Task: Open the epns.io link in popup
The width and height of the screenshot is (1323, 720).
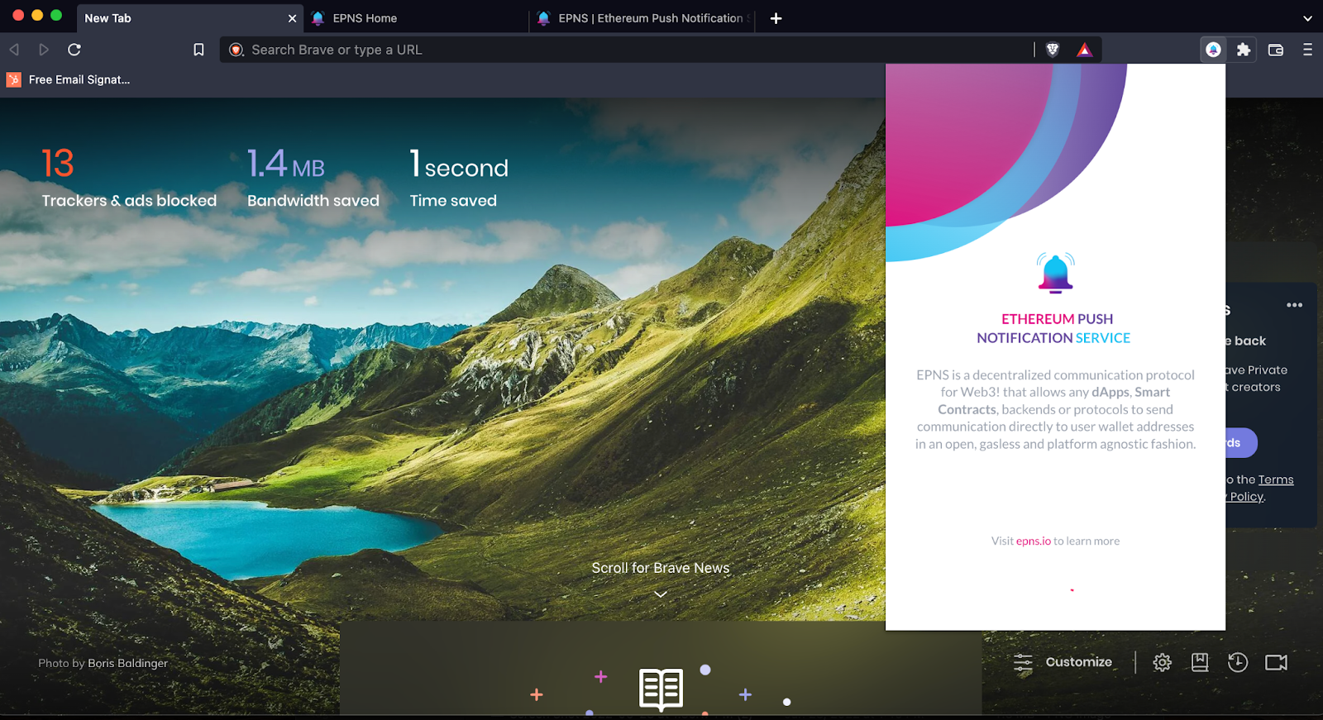Action: 1034,541
